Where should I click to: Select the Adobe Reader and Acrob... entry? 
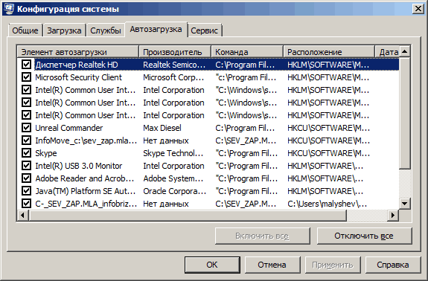click(85, 178)
